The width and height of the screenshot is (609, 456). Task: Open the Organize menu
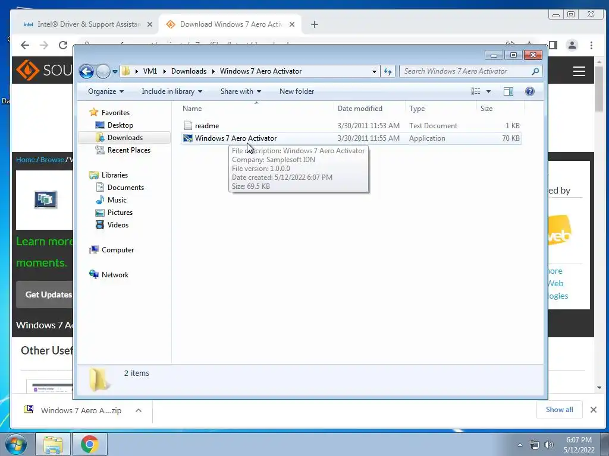[106, 91]
